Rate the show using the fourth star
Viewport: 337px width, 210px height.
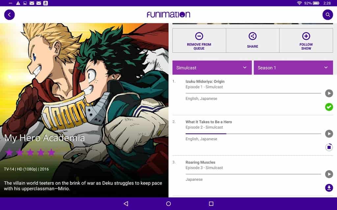[x=41, y=152]
